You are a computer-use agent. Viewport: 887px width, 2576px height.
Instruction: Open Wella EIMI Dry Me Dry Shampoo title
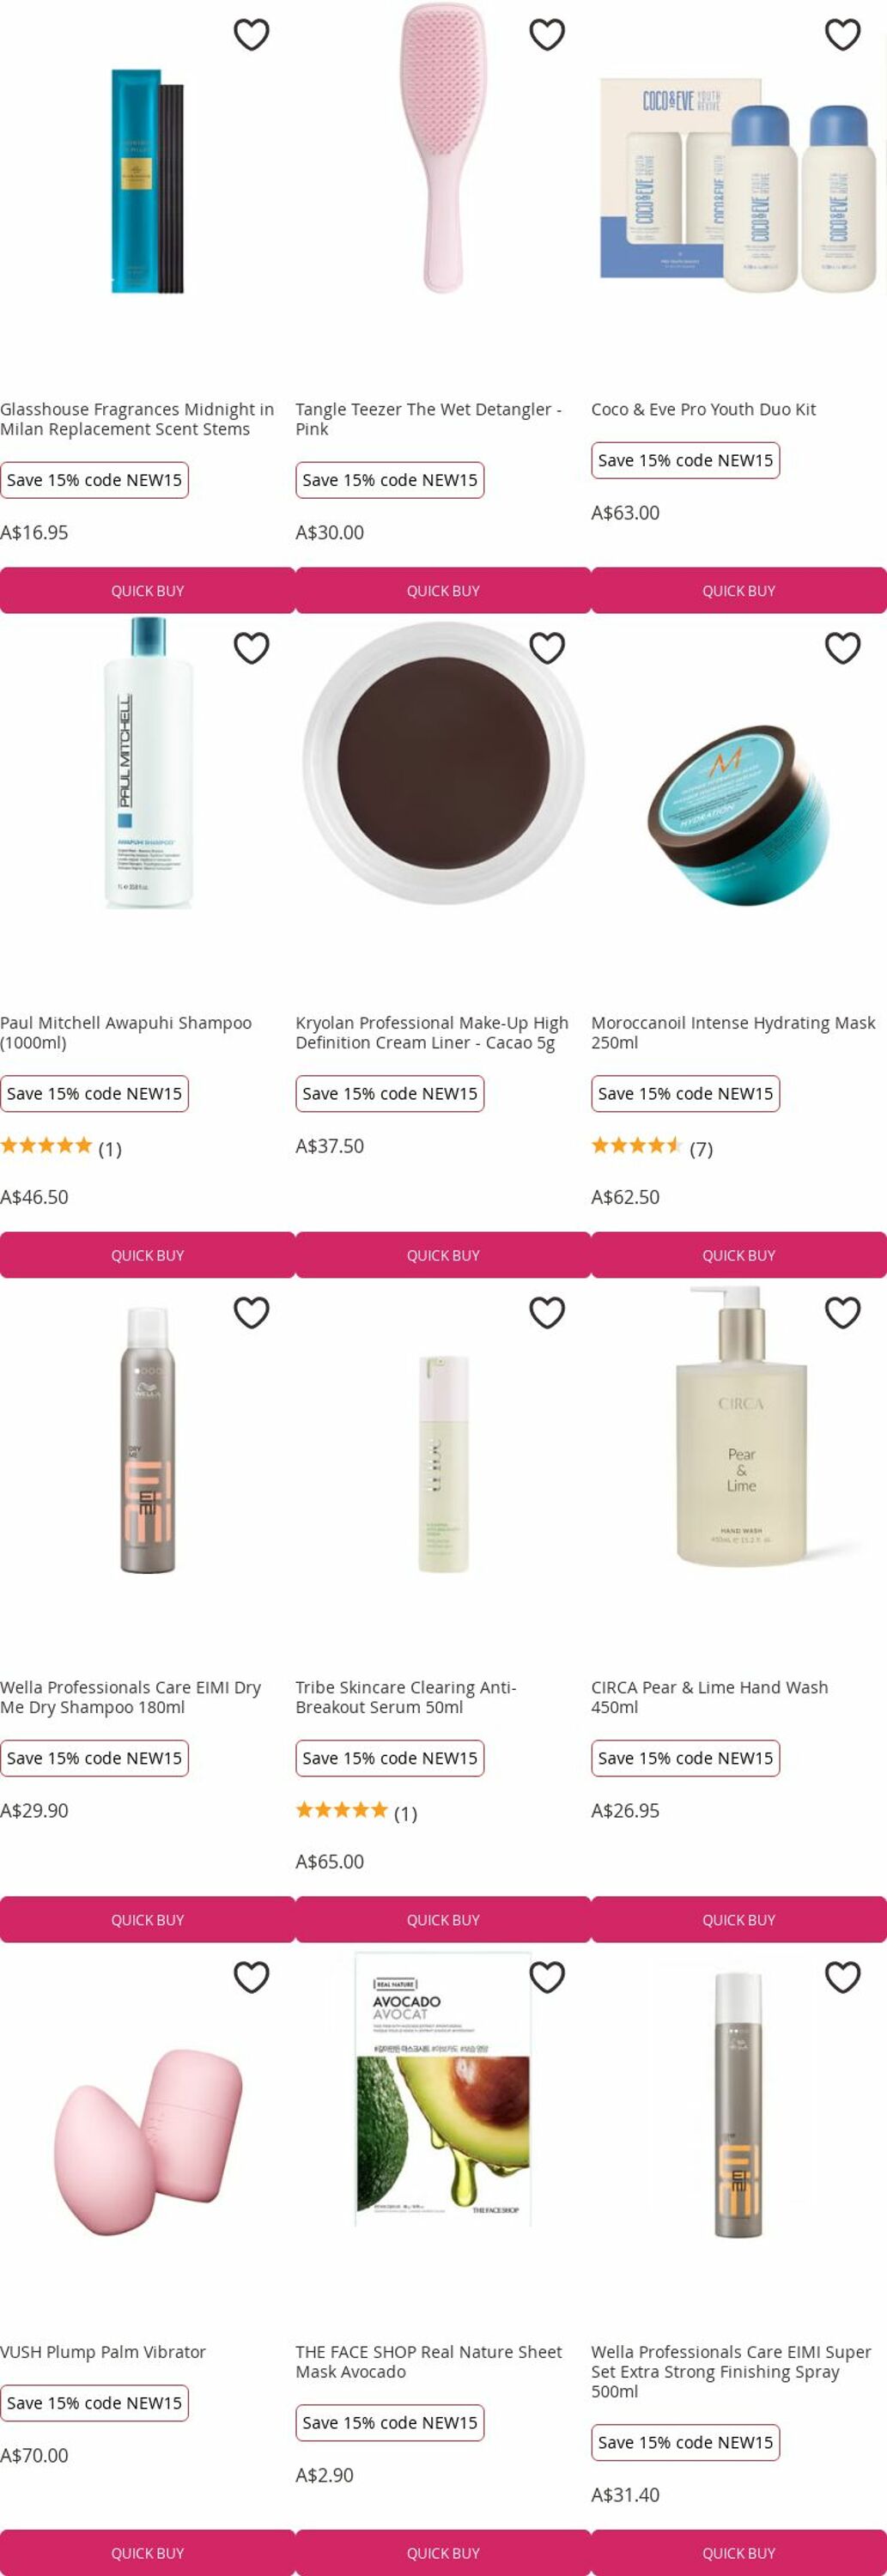coord(131,1697)
